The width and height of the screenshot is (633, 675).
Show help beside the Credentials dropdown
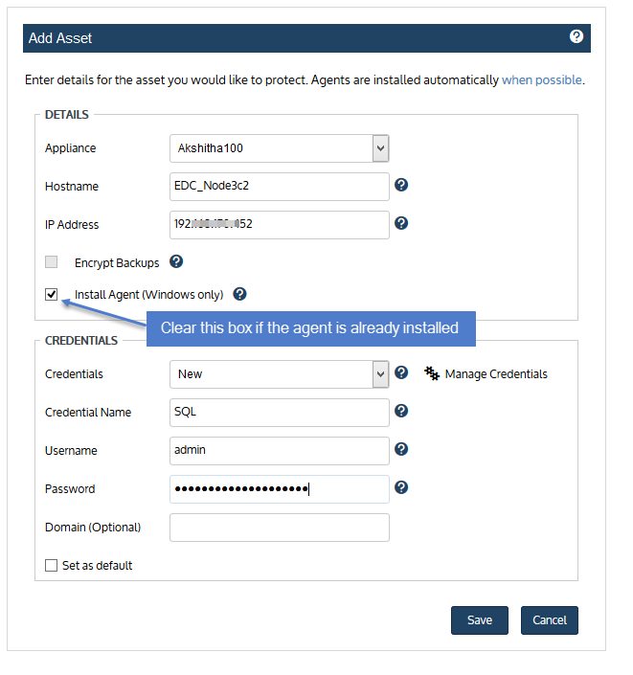401,372
